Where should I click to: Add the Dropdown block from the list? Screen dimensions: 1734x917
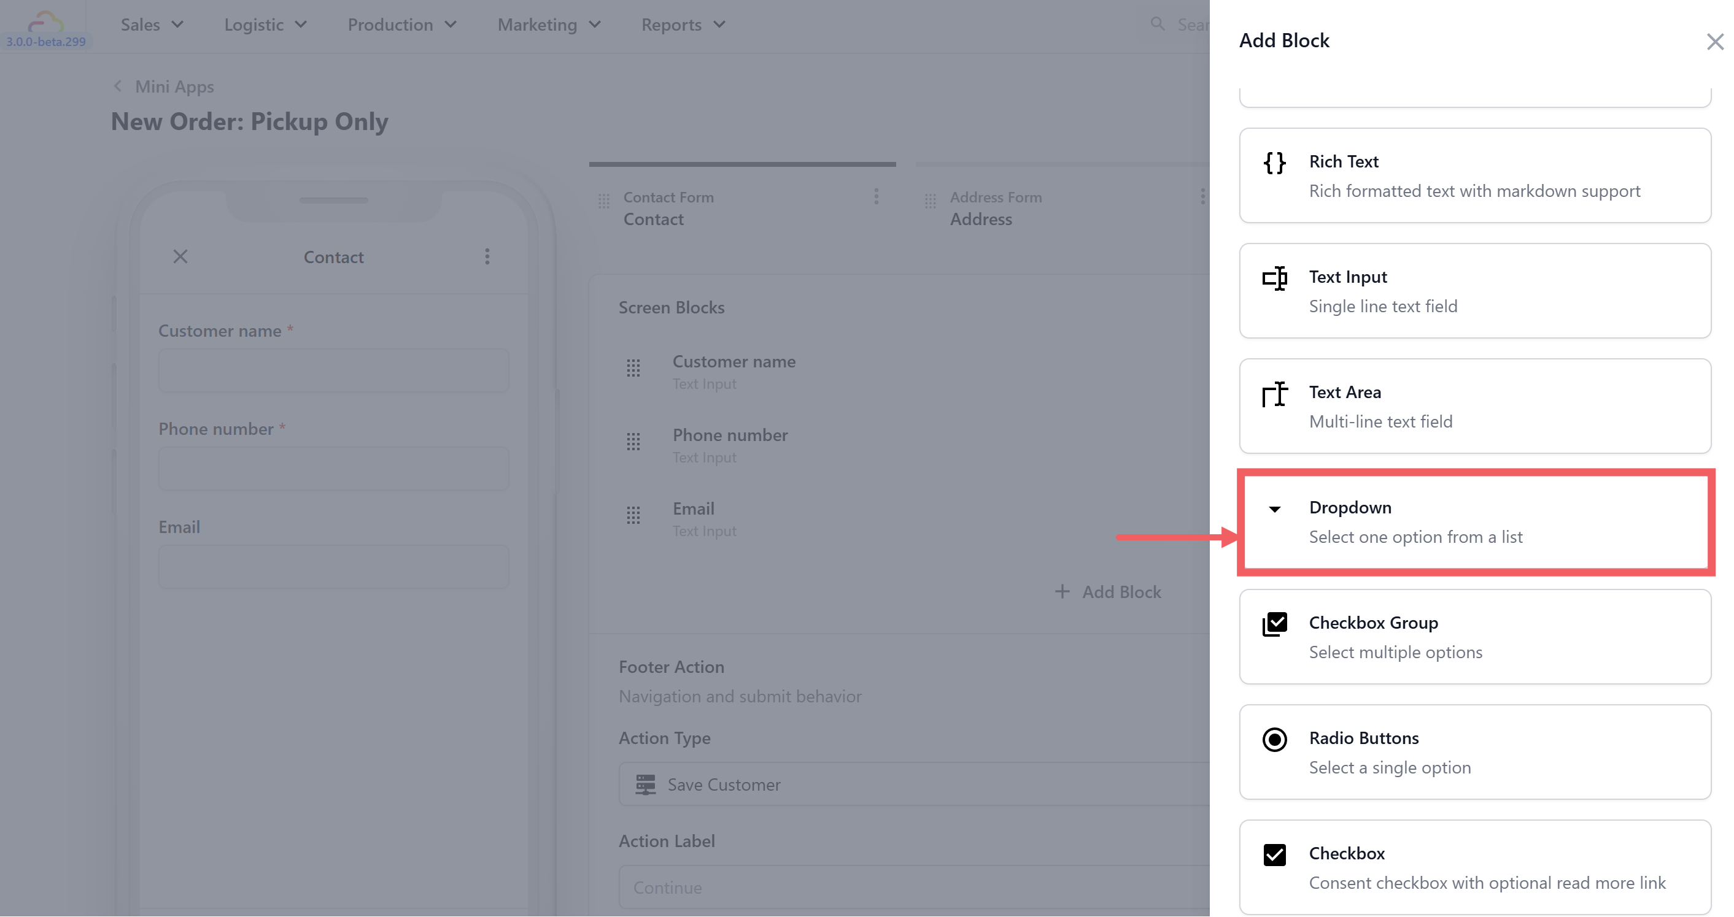pos(1474,521)
